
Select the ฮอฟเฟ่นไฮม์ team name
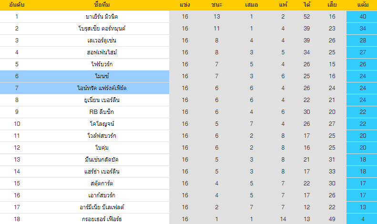(x=102, y=52)
